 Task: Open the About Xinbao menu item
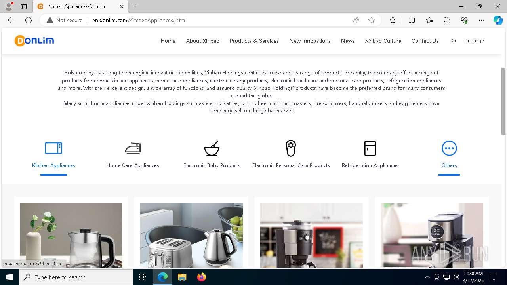[203, 41]
